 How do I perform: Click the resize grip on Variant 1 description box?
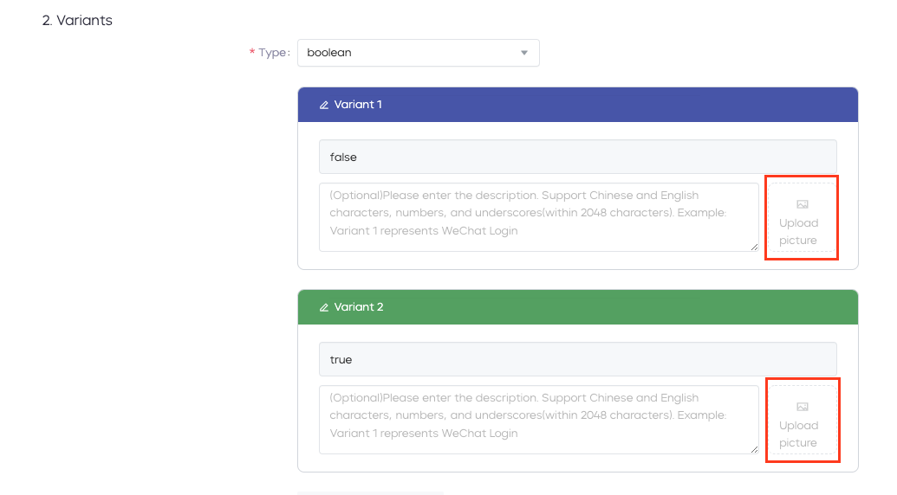point(755,247)
